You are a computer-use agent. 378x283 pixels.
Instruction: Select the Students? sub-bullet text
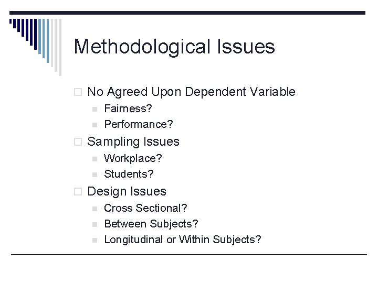coord(129,174)
